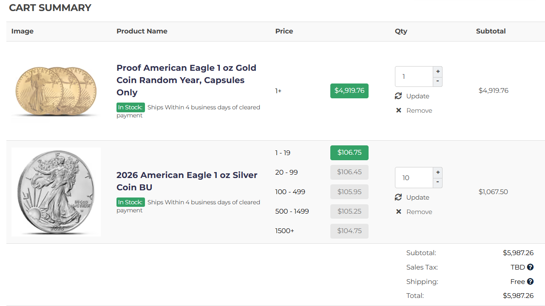Click the green $106.75 price tier badge

349,153
